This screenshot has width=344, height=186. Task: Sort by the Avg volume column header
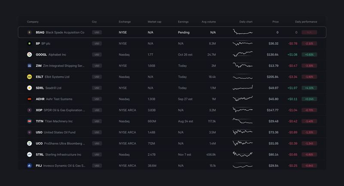tap(209, 22)
